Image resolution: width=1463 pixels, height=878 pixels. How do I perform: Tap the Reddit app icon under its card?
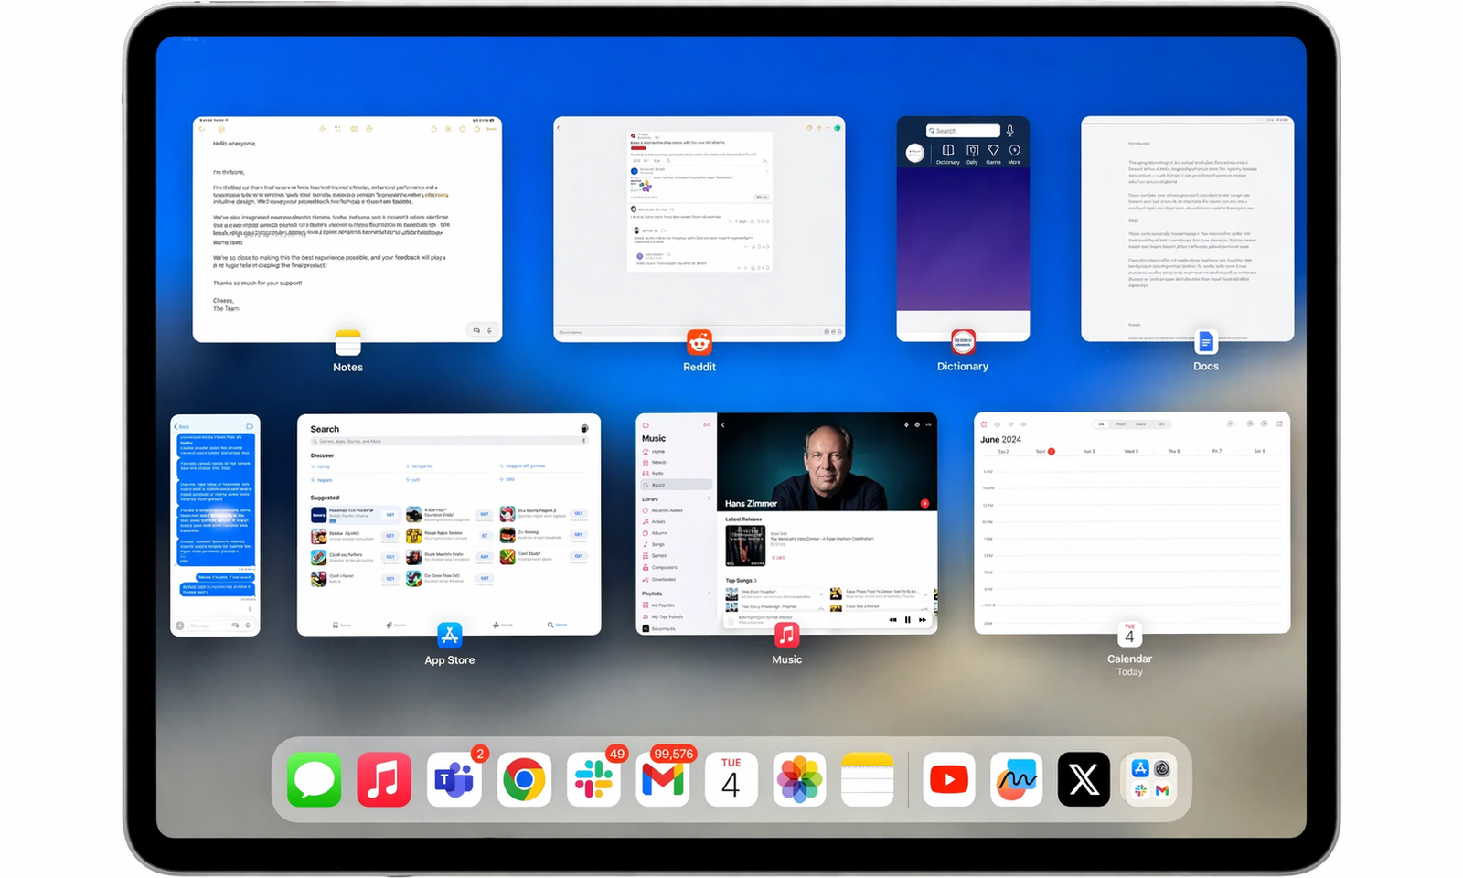pyautogui.click(x=699, y=342)
